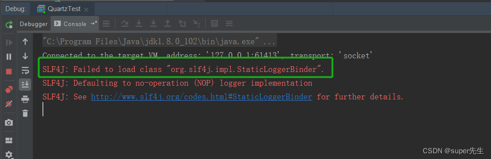This screenshot has height=159, width=491.
Task: Click the camera thread dump icon
Action: pos(9,122)
